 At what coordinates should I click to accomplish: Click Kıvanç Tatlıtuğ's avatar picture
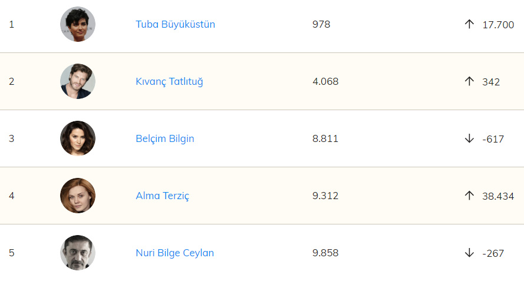[78, 81]
